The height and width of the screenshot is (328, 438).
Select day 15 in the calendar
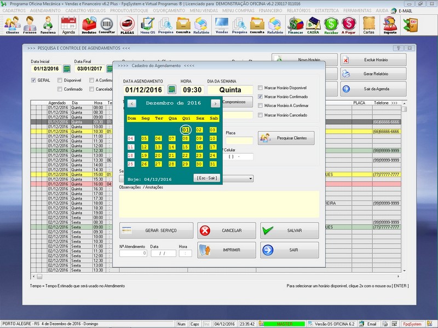coord(185,147)
